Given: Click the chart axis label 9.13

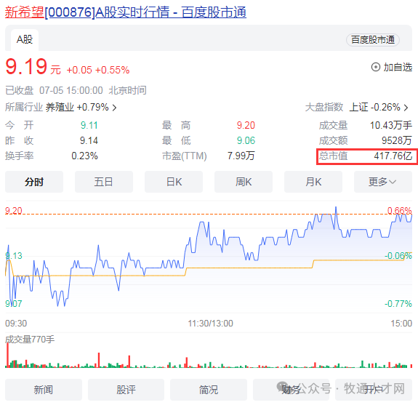Looking at the screenshot, I should (14, 256).
